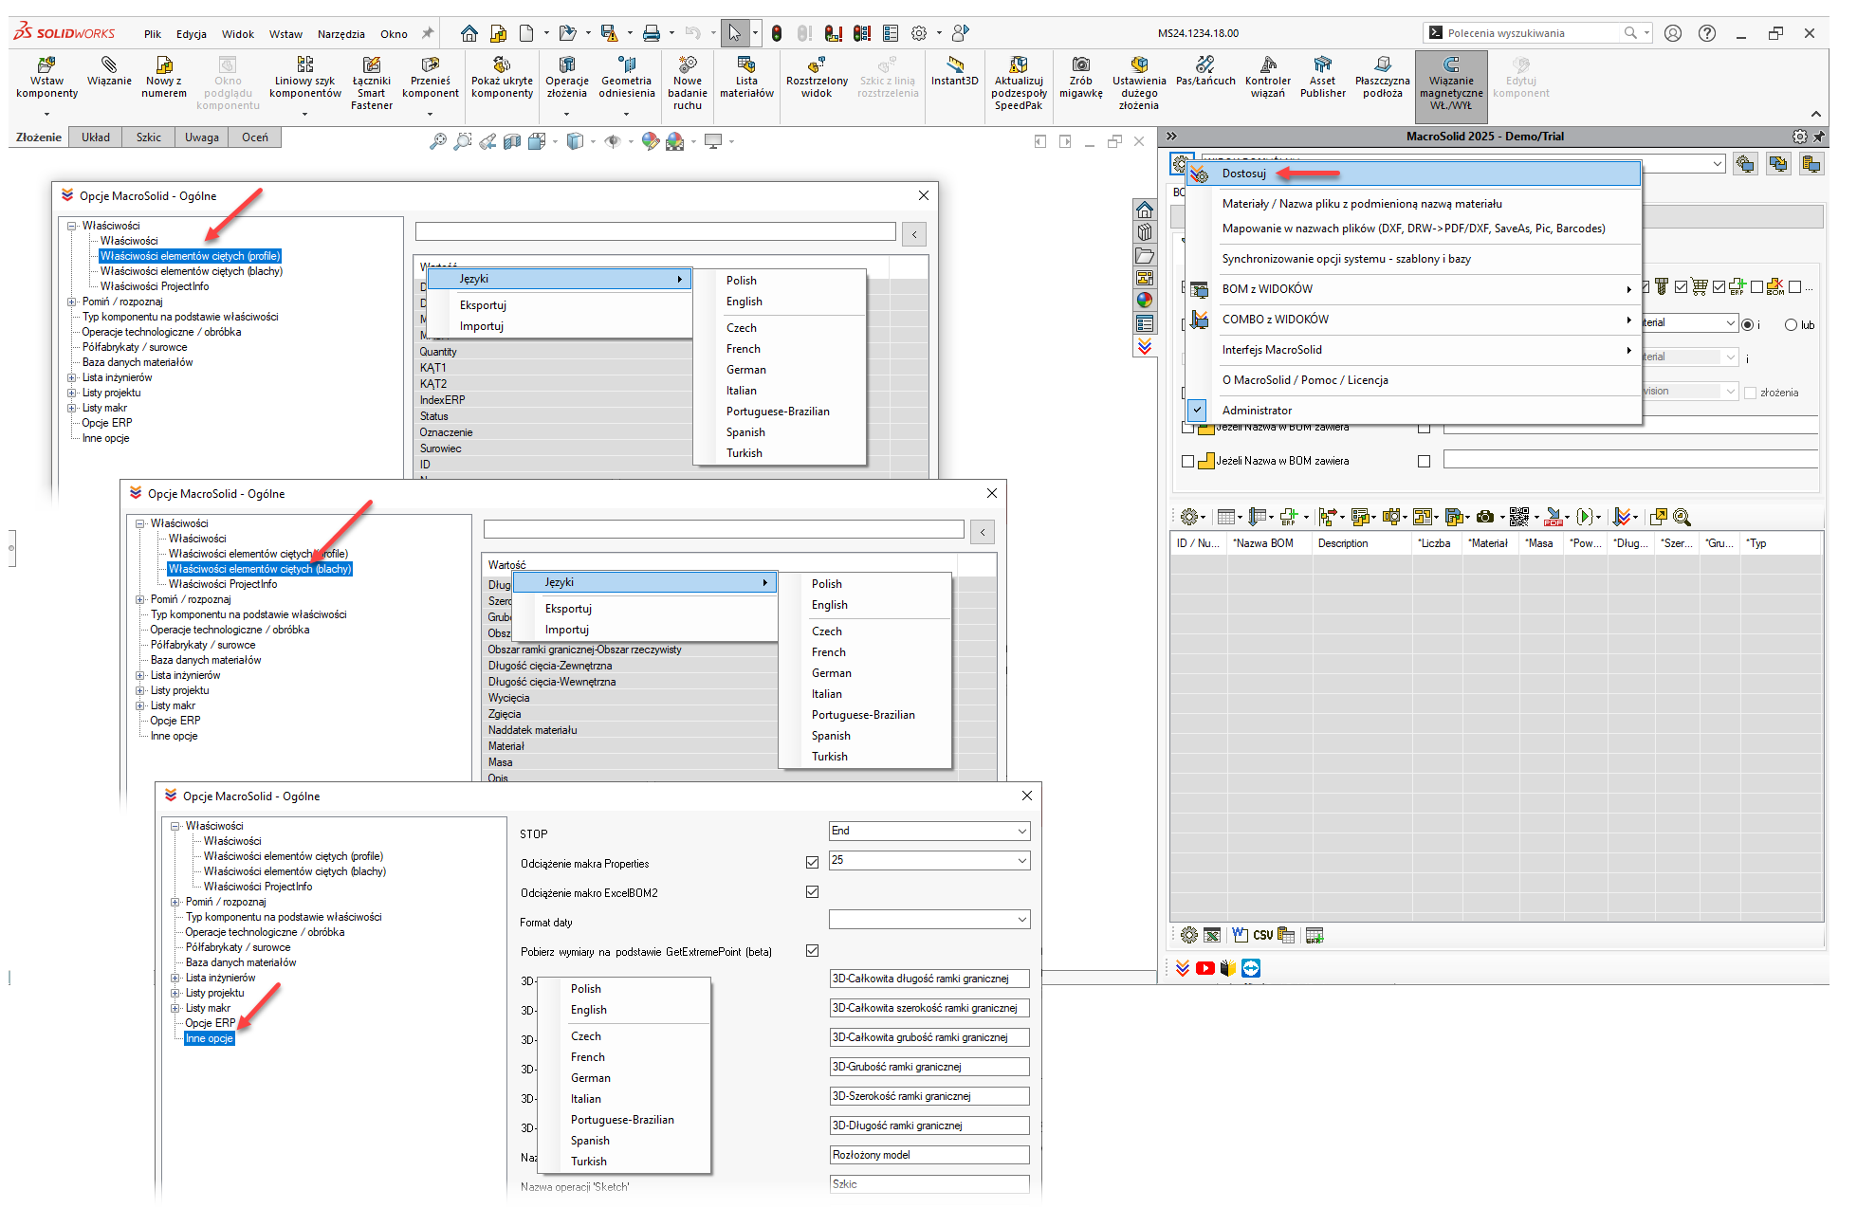The image size is (1857, 1208).
Task: Select the 'lub' radio button
Action: [x=1791, y=324]
